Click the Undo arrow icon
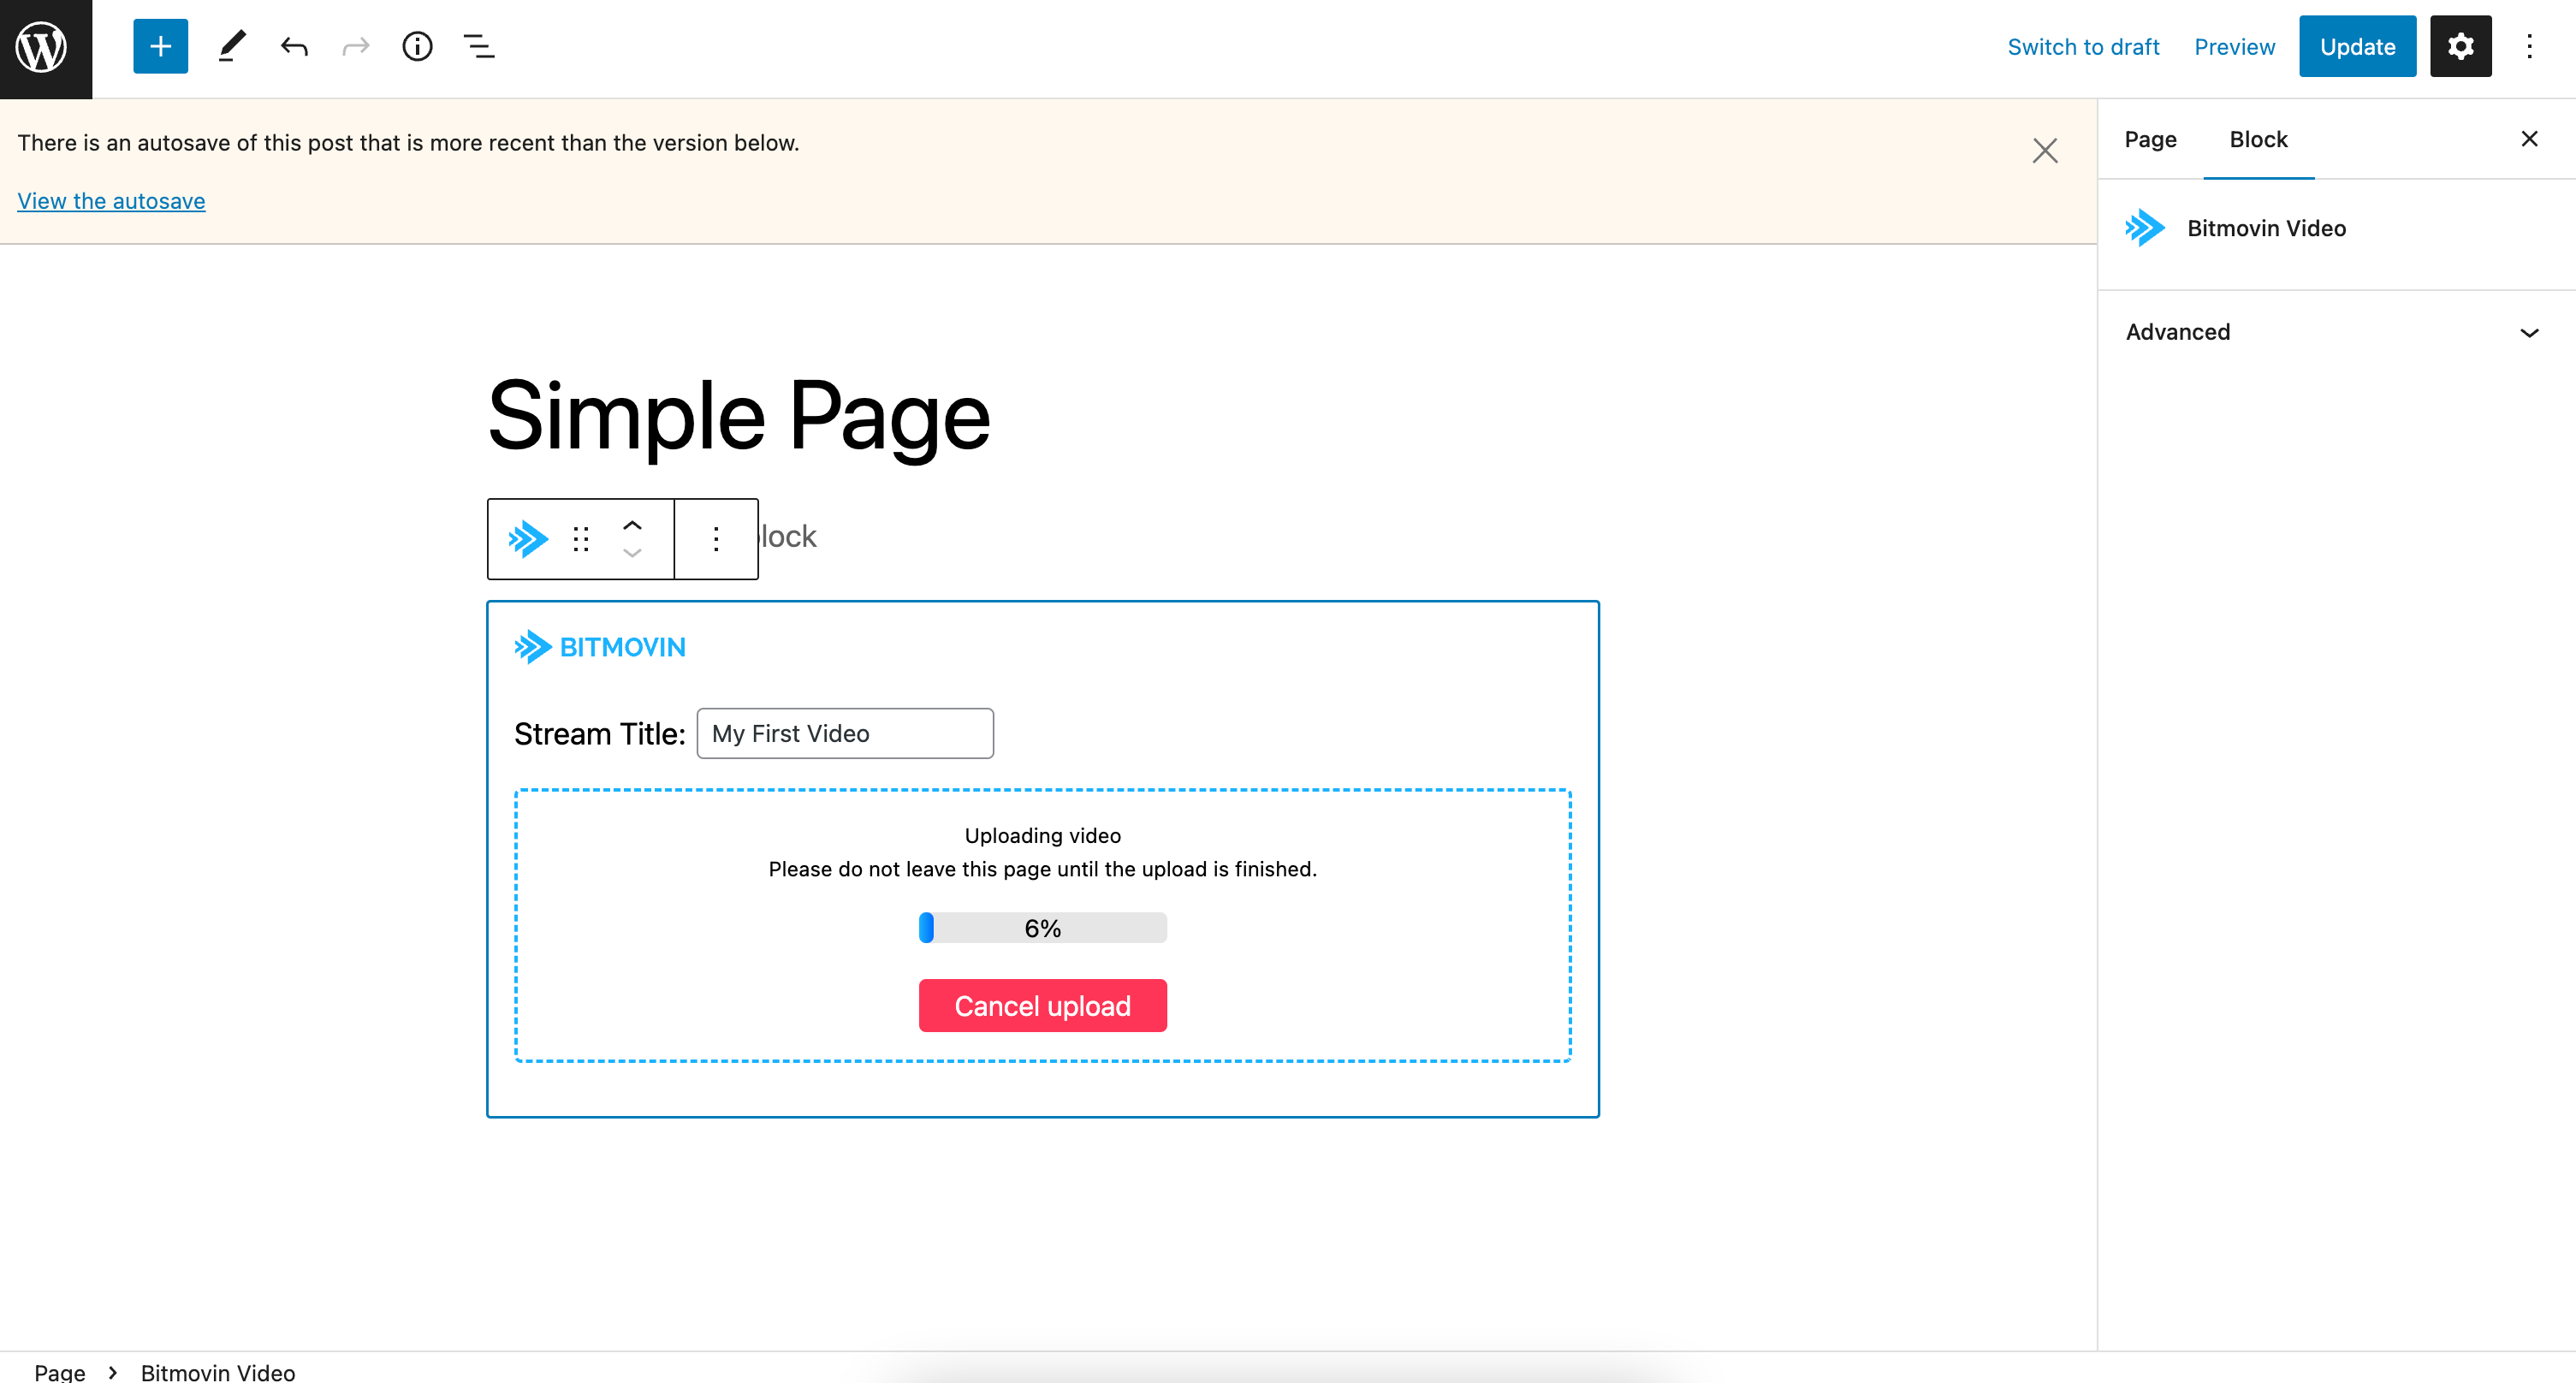2576x1383 pixels. pos(294,46)
